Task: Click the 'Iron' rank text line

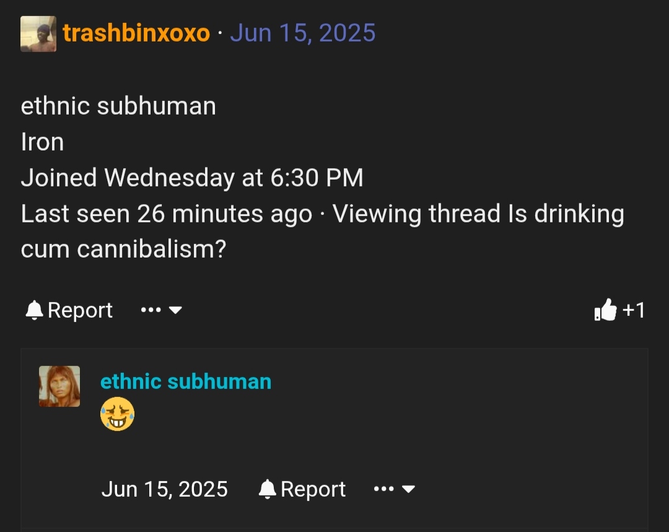Action: coord(42,142)
